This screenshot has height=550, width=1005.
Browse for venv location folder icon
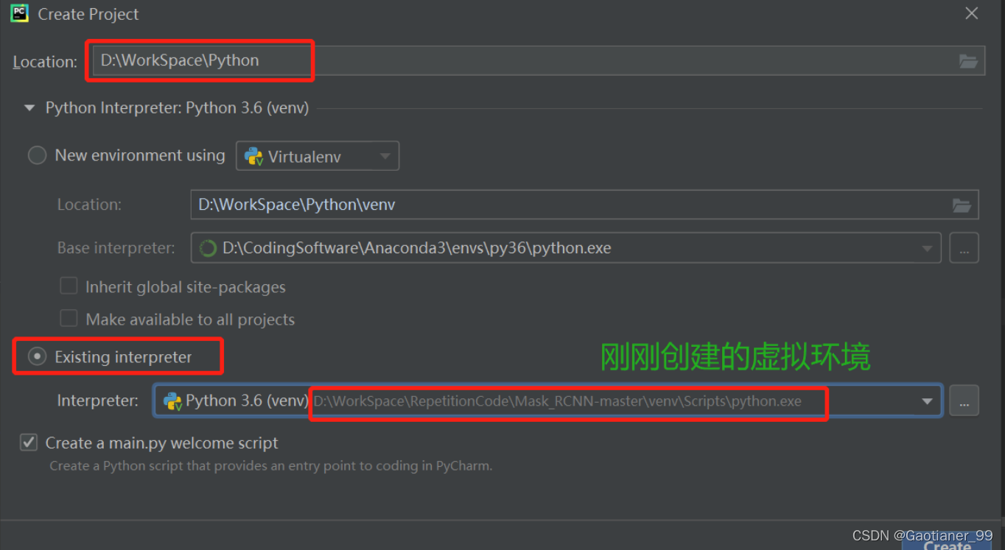(x=962, y=205)
